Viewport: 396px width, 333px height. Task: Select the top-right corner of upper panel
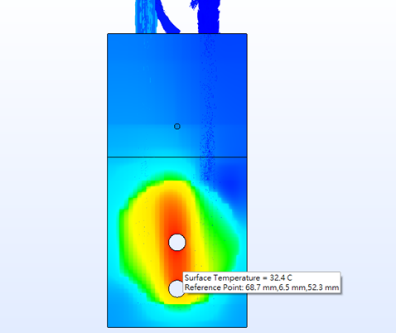(x=247, y=34)
